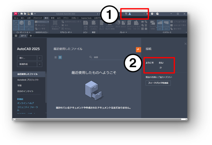Toggle the ナビゲーション バー display
The width and height of the screenshot is (212, 145).
(29, 25)
